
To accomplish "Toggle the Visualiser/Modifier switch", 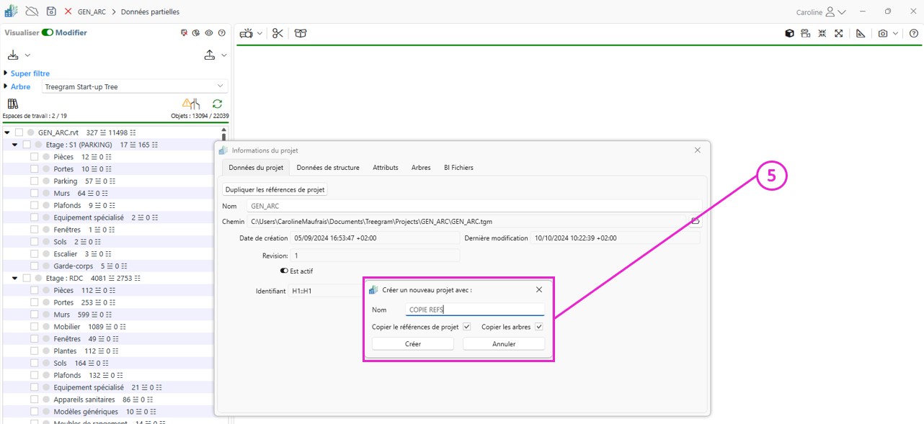I will point(48,32).
